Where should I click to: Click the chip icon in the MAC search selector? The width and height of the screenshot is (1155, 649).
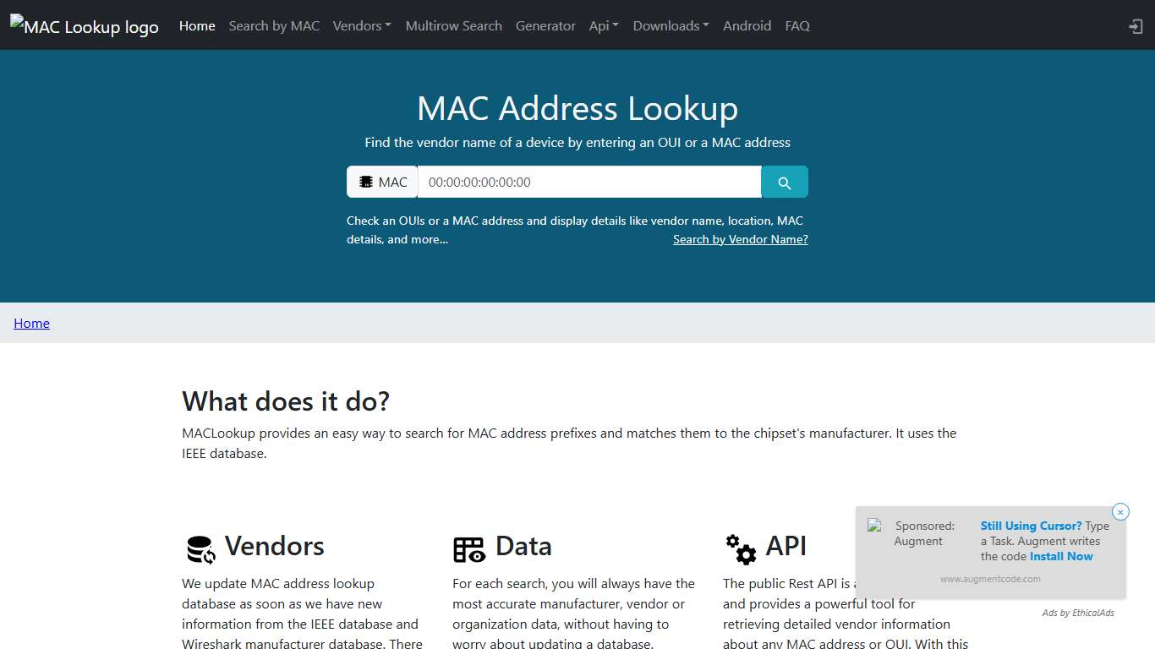point(367,182)
